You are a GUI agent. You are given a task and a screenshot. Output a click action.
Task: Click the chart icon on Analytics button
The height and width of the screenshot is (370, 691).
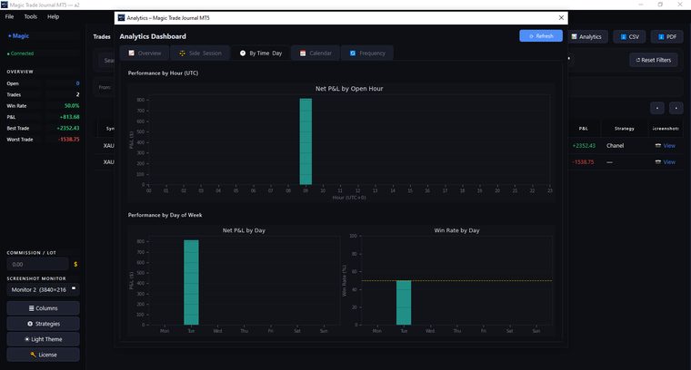575,37
